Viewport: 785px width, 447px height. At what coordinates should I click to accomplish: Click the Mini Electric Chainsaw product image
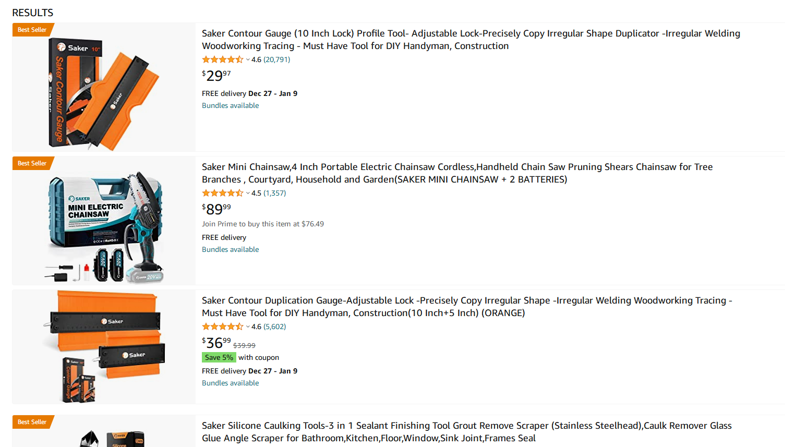tap(104, 221)
